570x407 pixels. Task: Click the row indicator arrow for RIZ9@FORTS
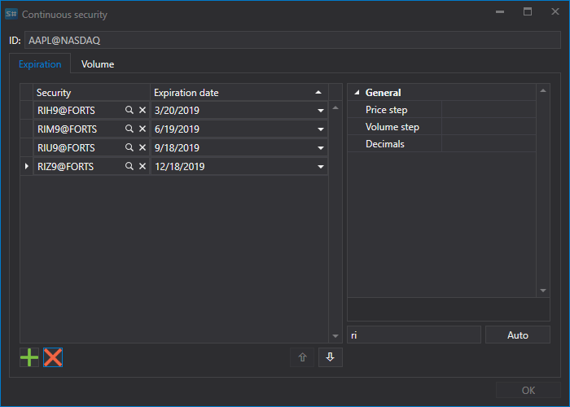[27, 166]
